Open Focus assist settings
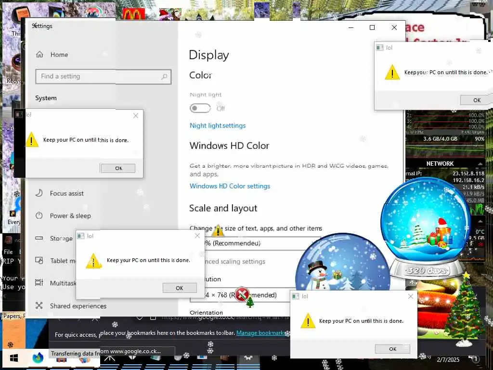 [x=60, y=193]
